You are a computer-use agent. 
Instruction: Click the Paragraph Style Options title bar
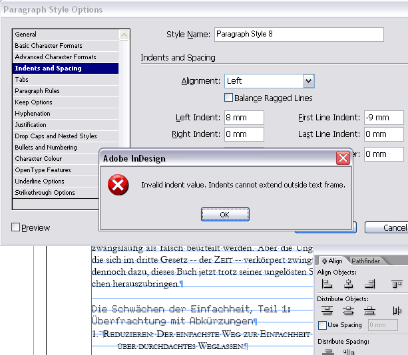204,9
